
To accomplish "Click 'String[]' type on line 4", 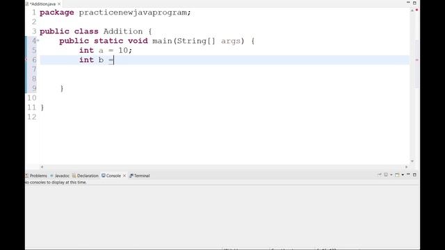I will coord(196,41).
